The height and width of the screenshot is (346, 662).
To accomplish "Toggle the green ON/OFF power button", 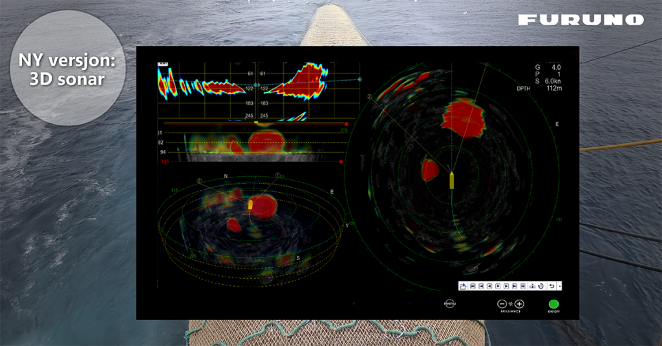I will [553, 304].
